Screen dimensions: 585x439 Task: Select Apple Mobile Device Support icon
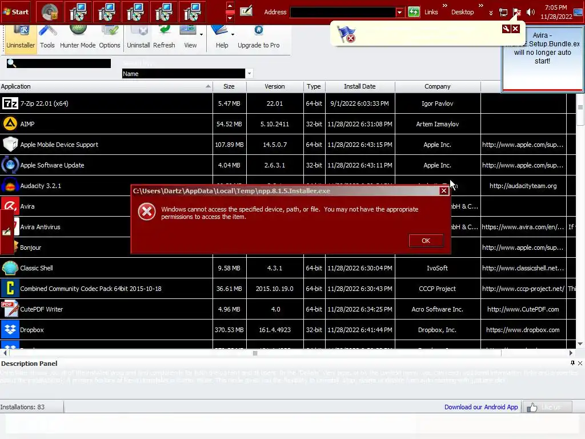click(10, 144)
